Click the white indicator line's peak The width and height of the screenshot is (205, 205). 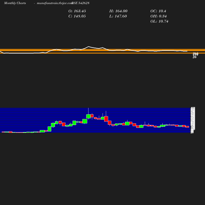click(x=89, y=47)
